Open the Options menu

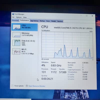[x=19, y=17]
